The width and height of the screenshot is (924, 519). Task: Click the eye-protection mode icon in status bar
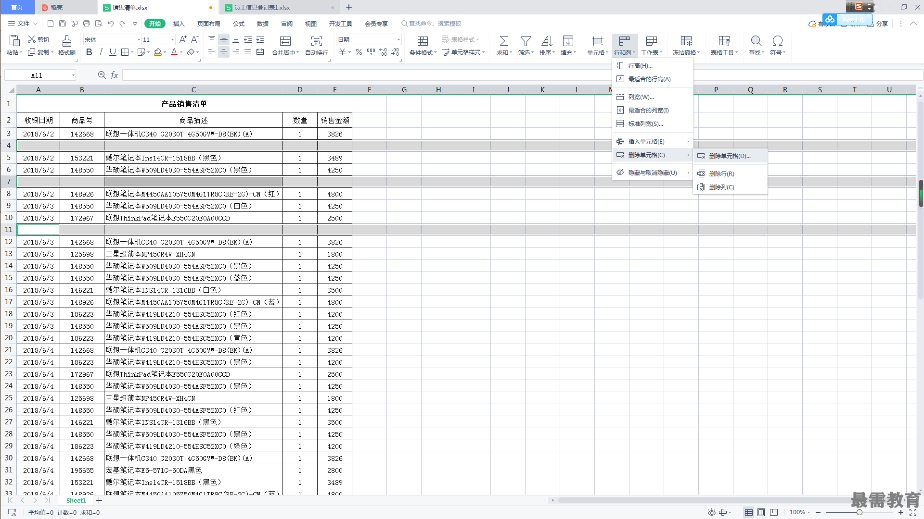(711, 512)
